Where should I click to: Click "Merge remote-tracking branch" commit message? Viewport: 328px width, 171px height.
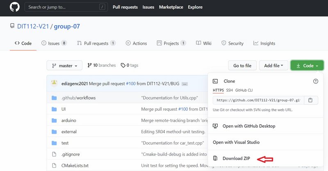coord(174,120)
